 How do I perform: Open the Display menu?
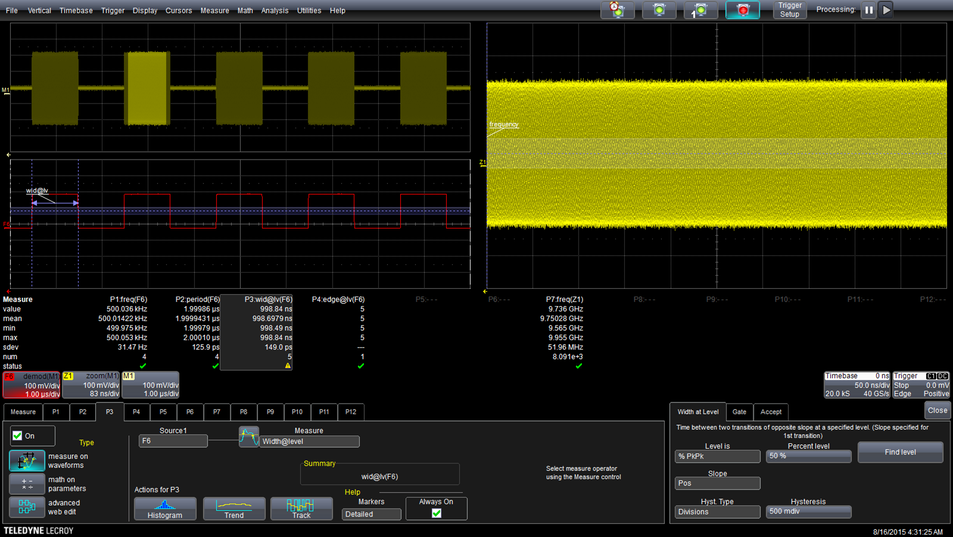tap(145, 11)
